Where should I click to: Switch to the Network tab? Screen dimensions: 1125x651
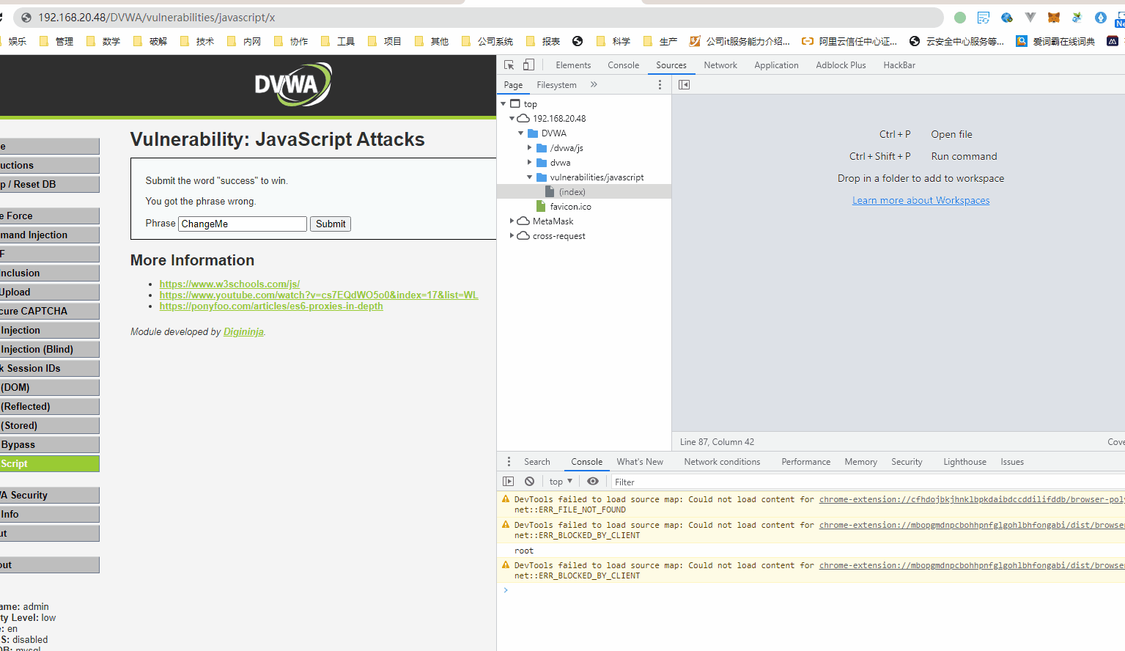720,65
